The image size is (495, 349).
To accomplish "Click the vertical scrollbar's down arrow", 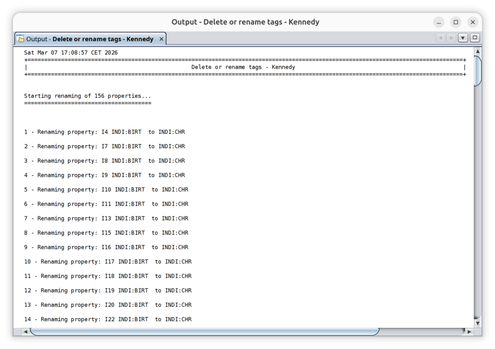I will coord(477,323).
